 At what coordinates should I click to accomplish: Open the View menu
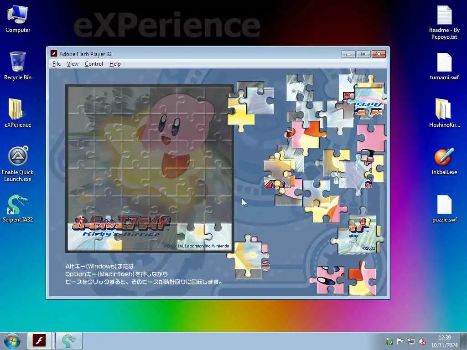coord(73,64)
